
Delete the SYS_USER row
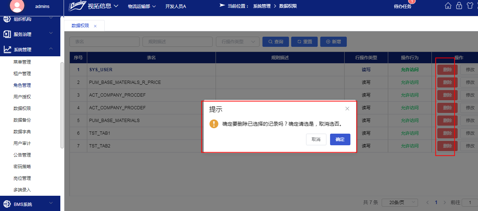pos(447,70)
